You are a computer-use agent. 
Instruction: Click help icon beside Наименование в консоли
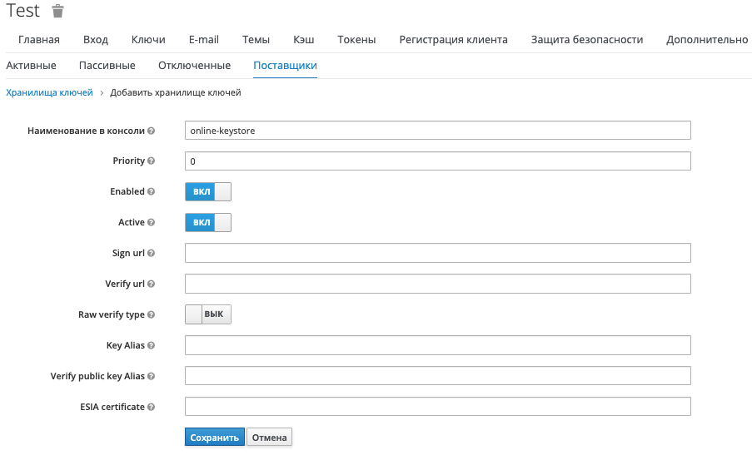coord(152,131)
